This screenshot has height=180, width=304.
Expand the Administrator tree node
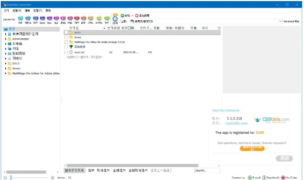pos(6,39)
